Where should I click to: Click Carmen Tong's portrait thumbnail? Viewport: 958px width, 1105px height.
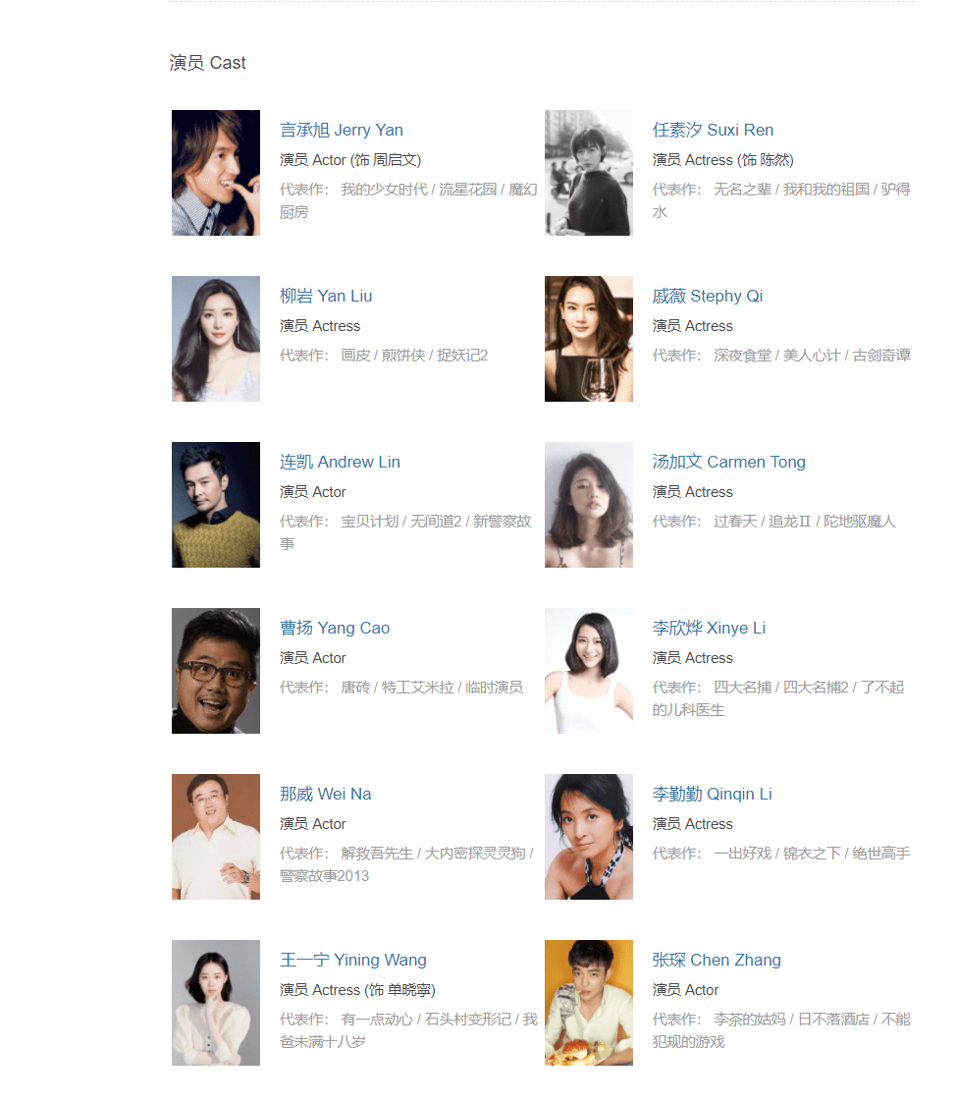coord(588,505)
